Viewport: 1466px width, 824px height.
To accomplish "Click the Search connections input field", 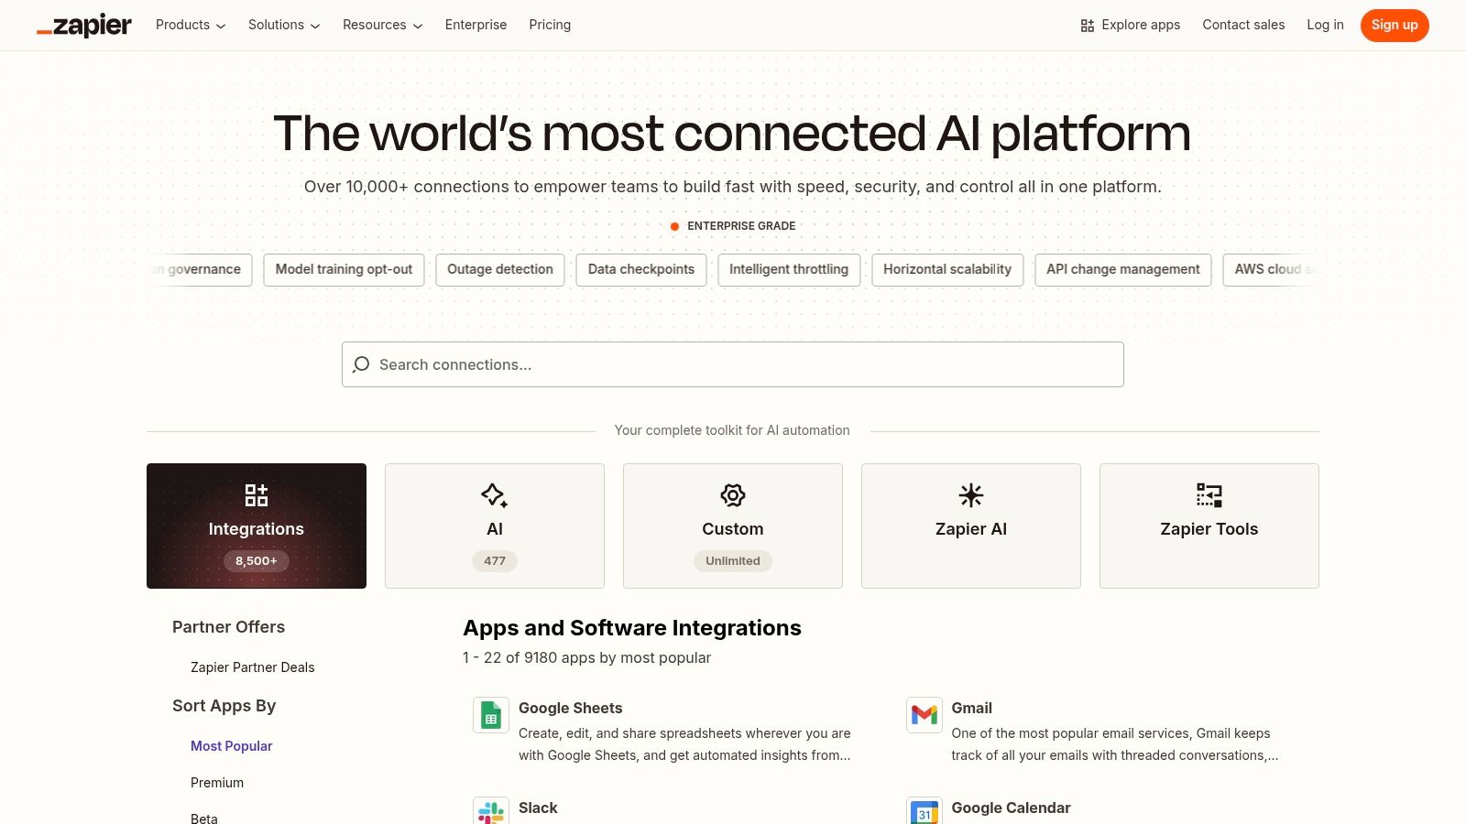I will (x=732, y=364).
